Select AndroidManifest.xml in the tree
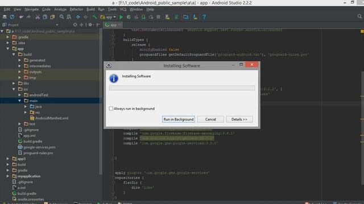This screenshot has width=364, height=204. [52, 118]
